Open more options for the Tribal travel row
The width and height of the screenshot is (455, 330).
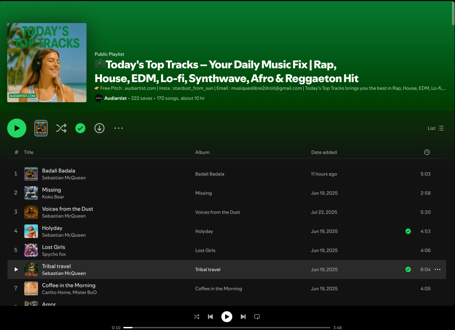[437, 270]
